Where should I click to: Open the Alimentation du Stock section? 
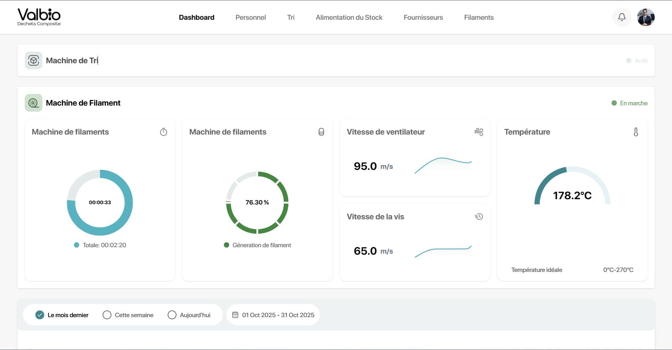point(349,17)
